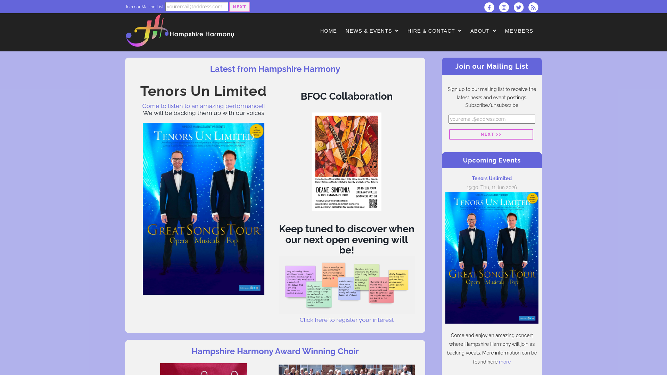
Task: Click the NEXT button in top bar
Action: click(x=239, y=7)
